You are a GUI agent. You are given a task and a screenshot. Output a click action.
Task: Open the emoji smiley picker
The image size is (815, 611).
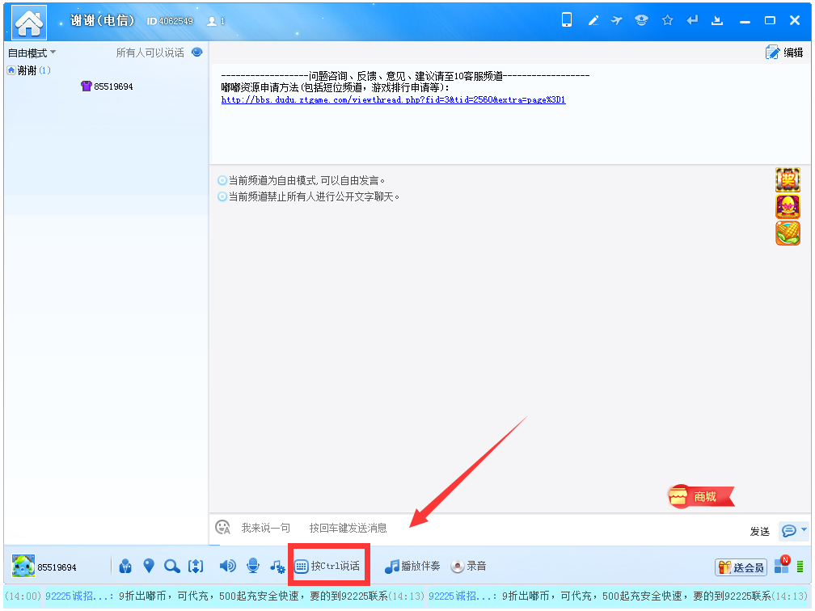(x=222, y=528)
